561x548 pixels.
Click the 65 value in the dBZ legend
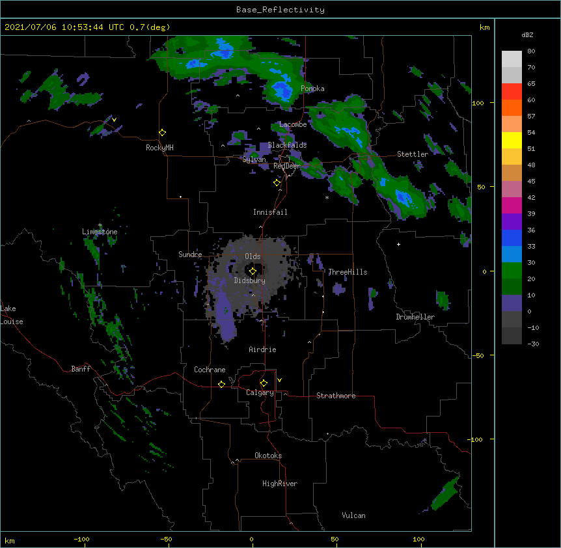point(531,84)
